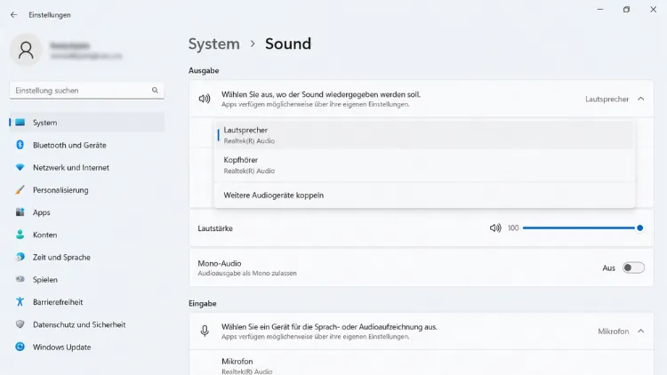Click the Apps icon in sidebar
This screenshot has height=375, width=667.
tap(20, 212)
